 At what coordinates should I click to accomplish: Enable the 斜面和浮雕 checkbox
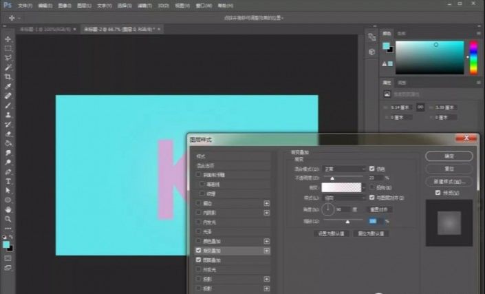point(199,175)
